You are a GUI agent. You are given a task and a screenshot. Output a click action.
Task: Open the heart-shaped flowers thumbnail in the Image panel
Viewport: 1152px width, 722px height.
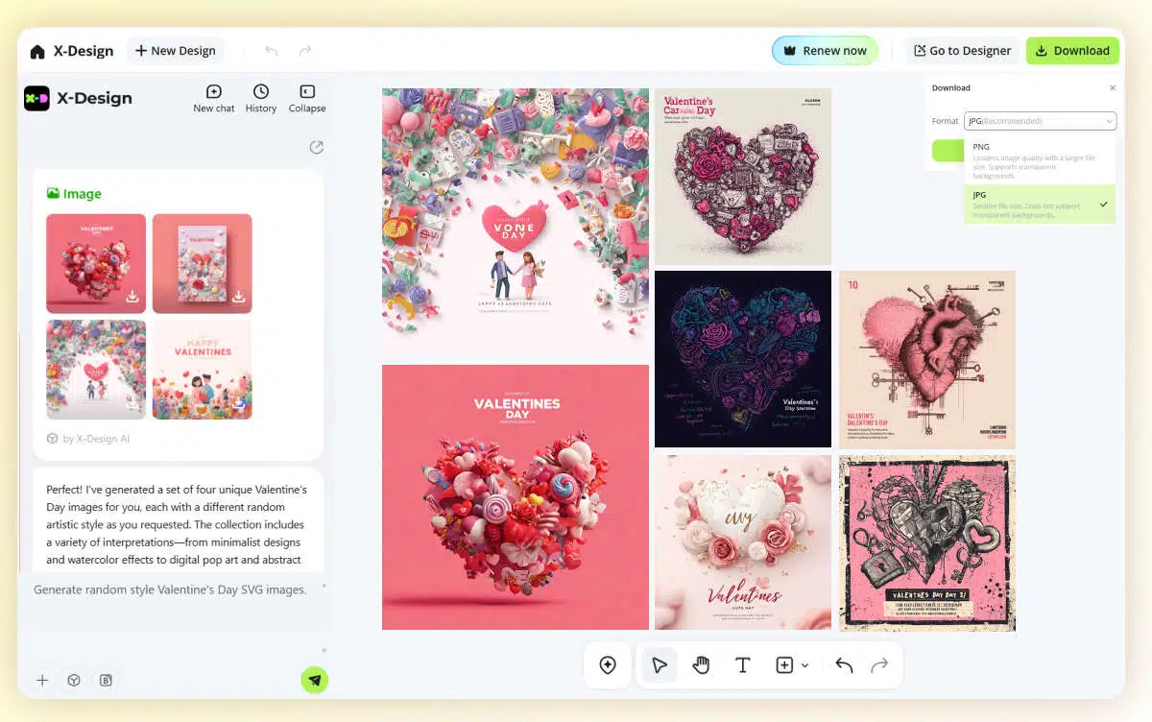pyautogui.click(x=96, y=262)
